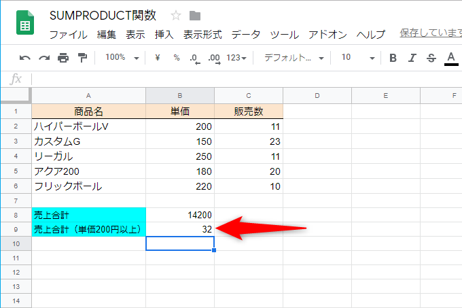Open the 123 number format dropdown

click(236, 58)
